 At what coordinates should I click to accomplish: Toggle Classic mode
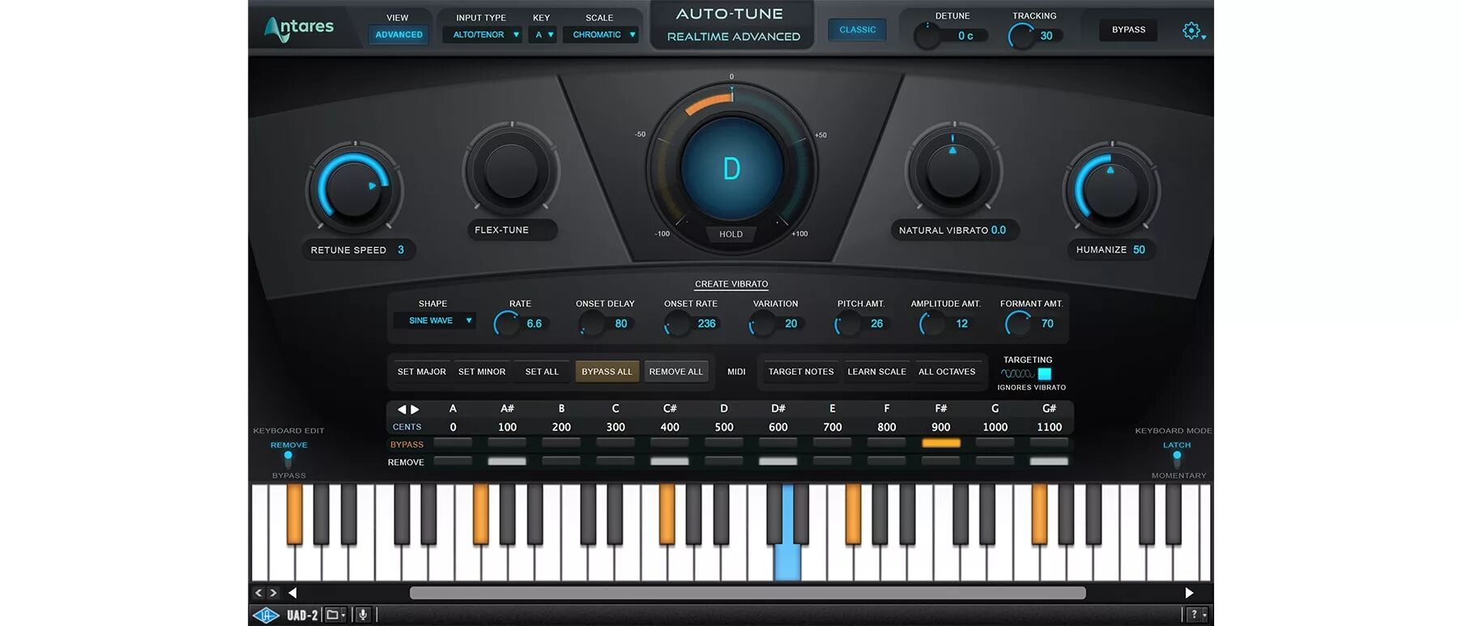pyautogui.click(x=857, y=30)
